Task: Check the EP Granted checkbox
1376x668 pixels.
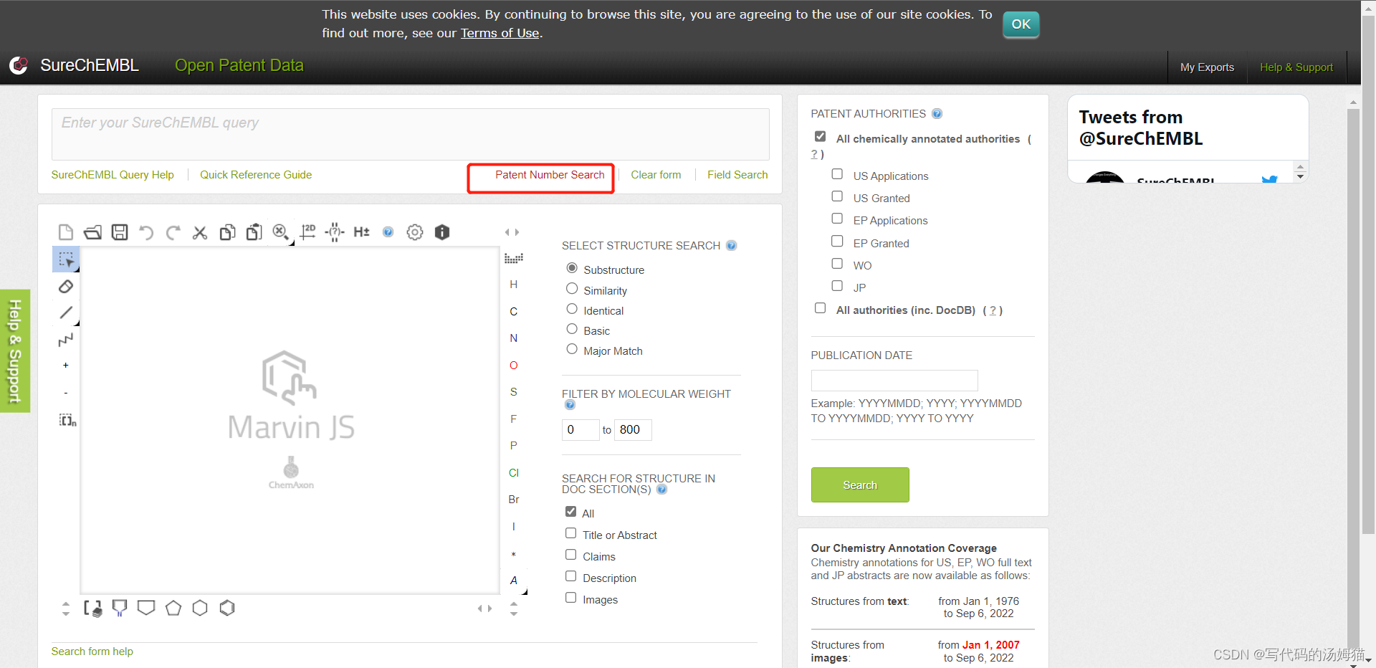Action: tap(837, 242)
